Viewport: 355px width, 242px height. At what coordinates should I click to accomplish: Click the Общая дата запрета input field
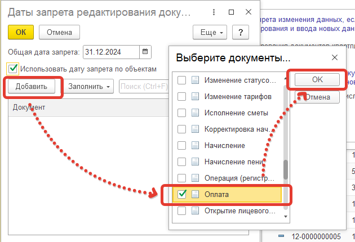[110, 52]
